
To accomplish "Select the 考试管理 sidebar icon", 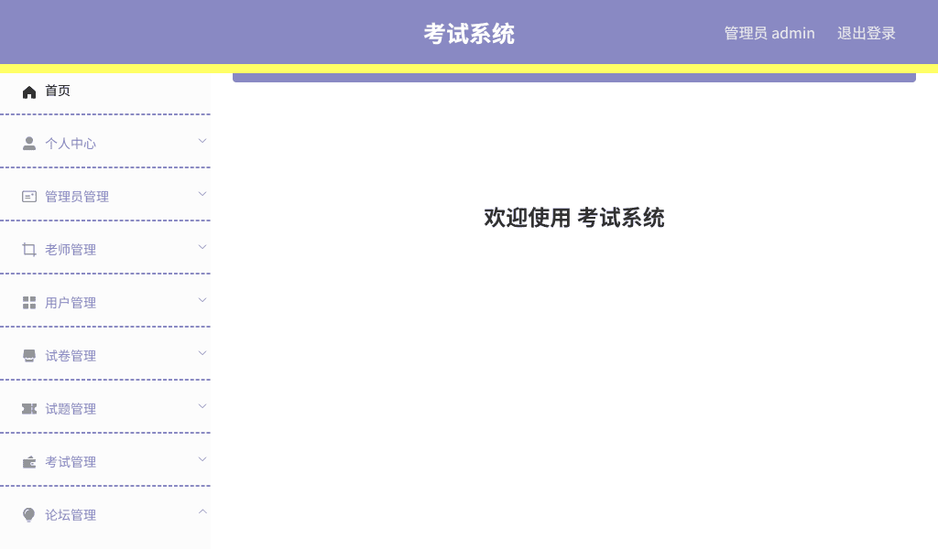I will 28,461.
